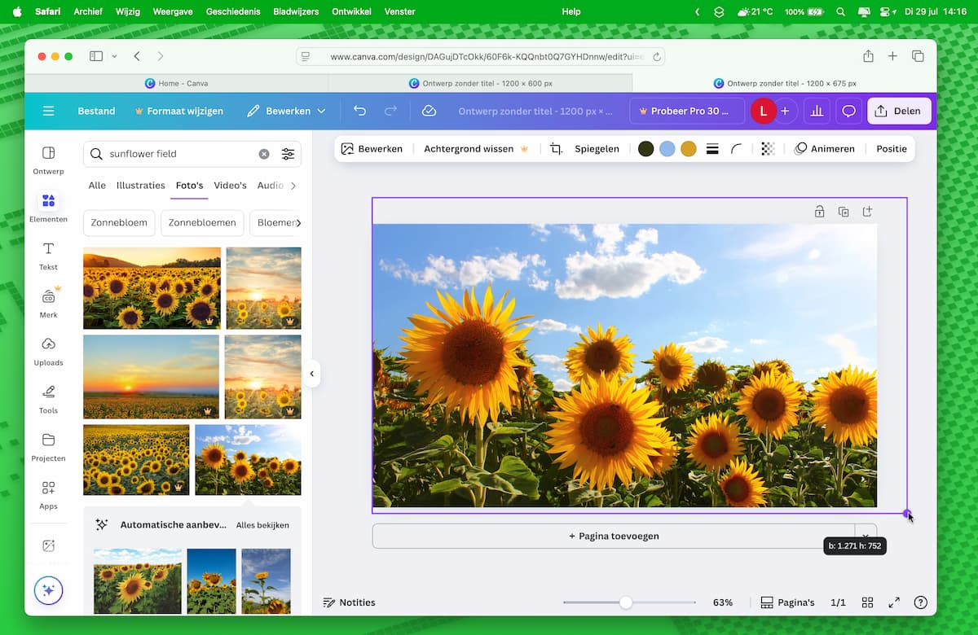Open the Uploads panel in sidebar
This screenshot has height=635, width=978.
(x=48, y=351)
